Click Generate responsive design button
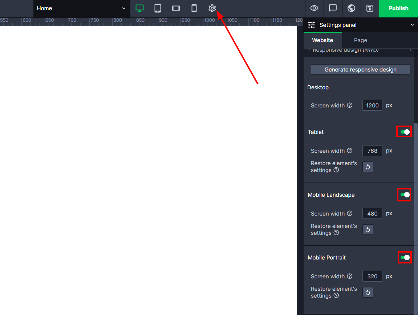This screenshot has height=315, width=418. point(360,70)
